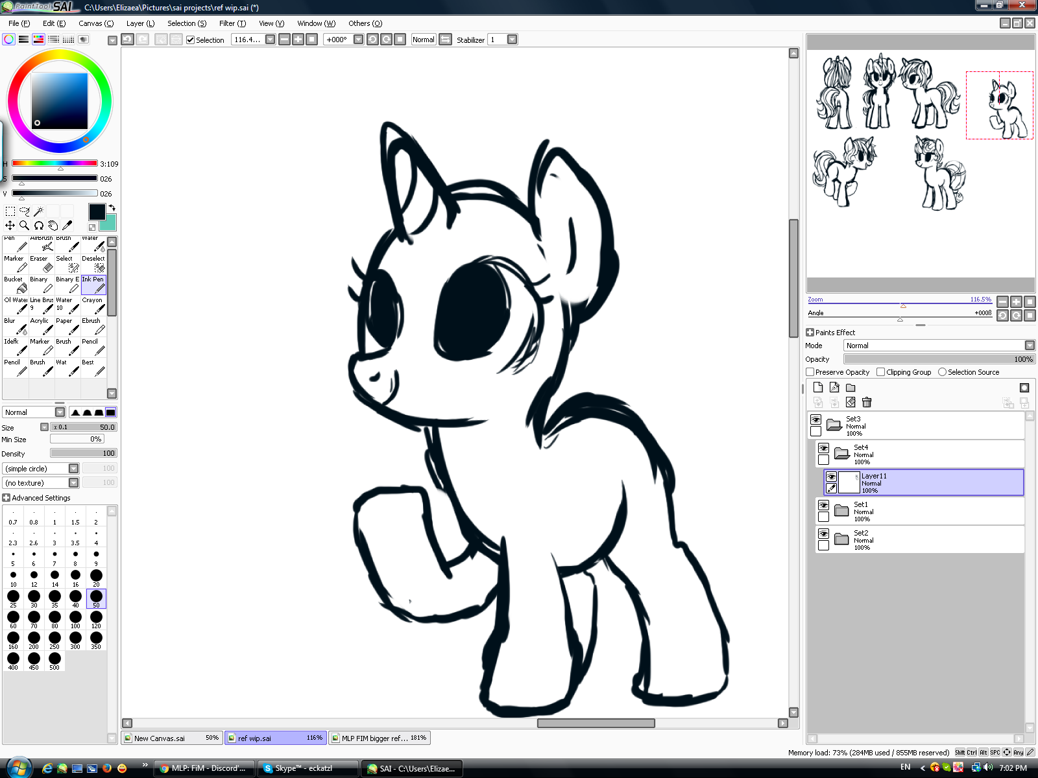The height and width of the screenshot is (778, 1038).
Task: Open the canvas zoom percentage dropdown
Action: [x=271, y=40]
